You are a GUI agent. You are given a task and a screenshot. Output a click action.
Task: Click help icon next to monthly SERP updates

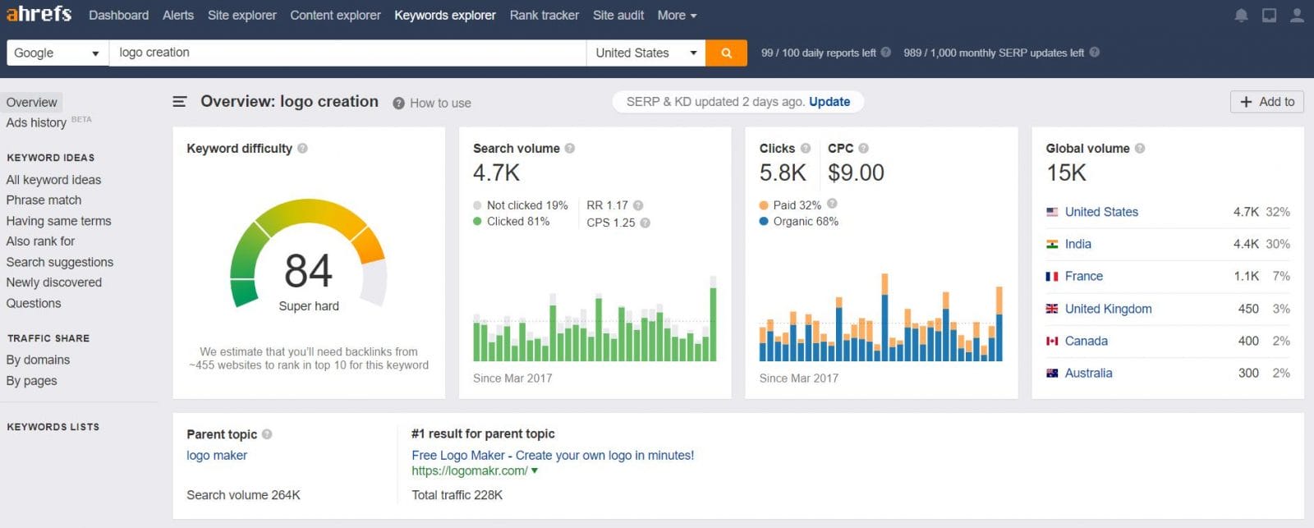point(1094,53)
